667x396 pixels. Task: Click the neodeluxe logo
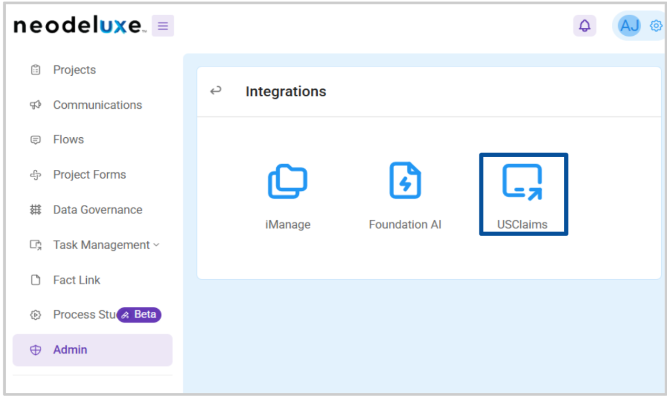pos(80,25)
